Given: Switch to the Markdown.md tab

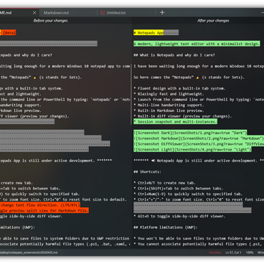Looking at the screenshot, I should click(56, 13).
